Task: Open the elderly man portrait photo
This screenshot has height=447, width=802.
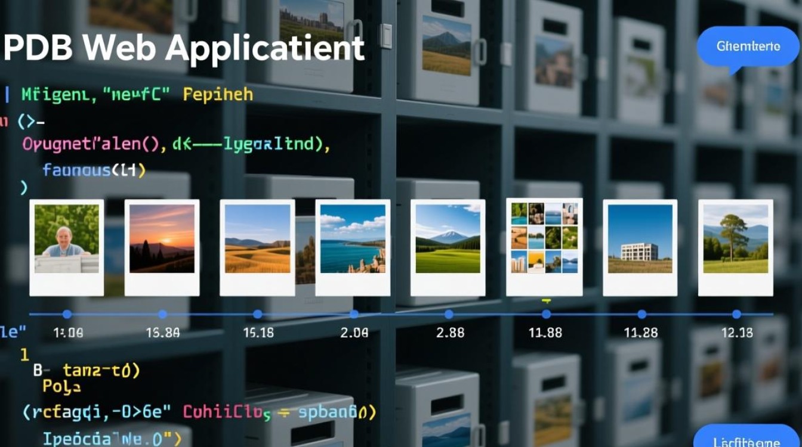Action: coord(66,239)
